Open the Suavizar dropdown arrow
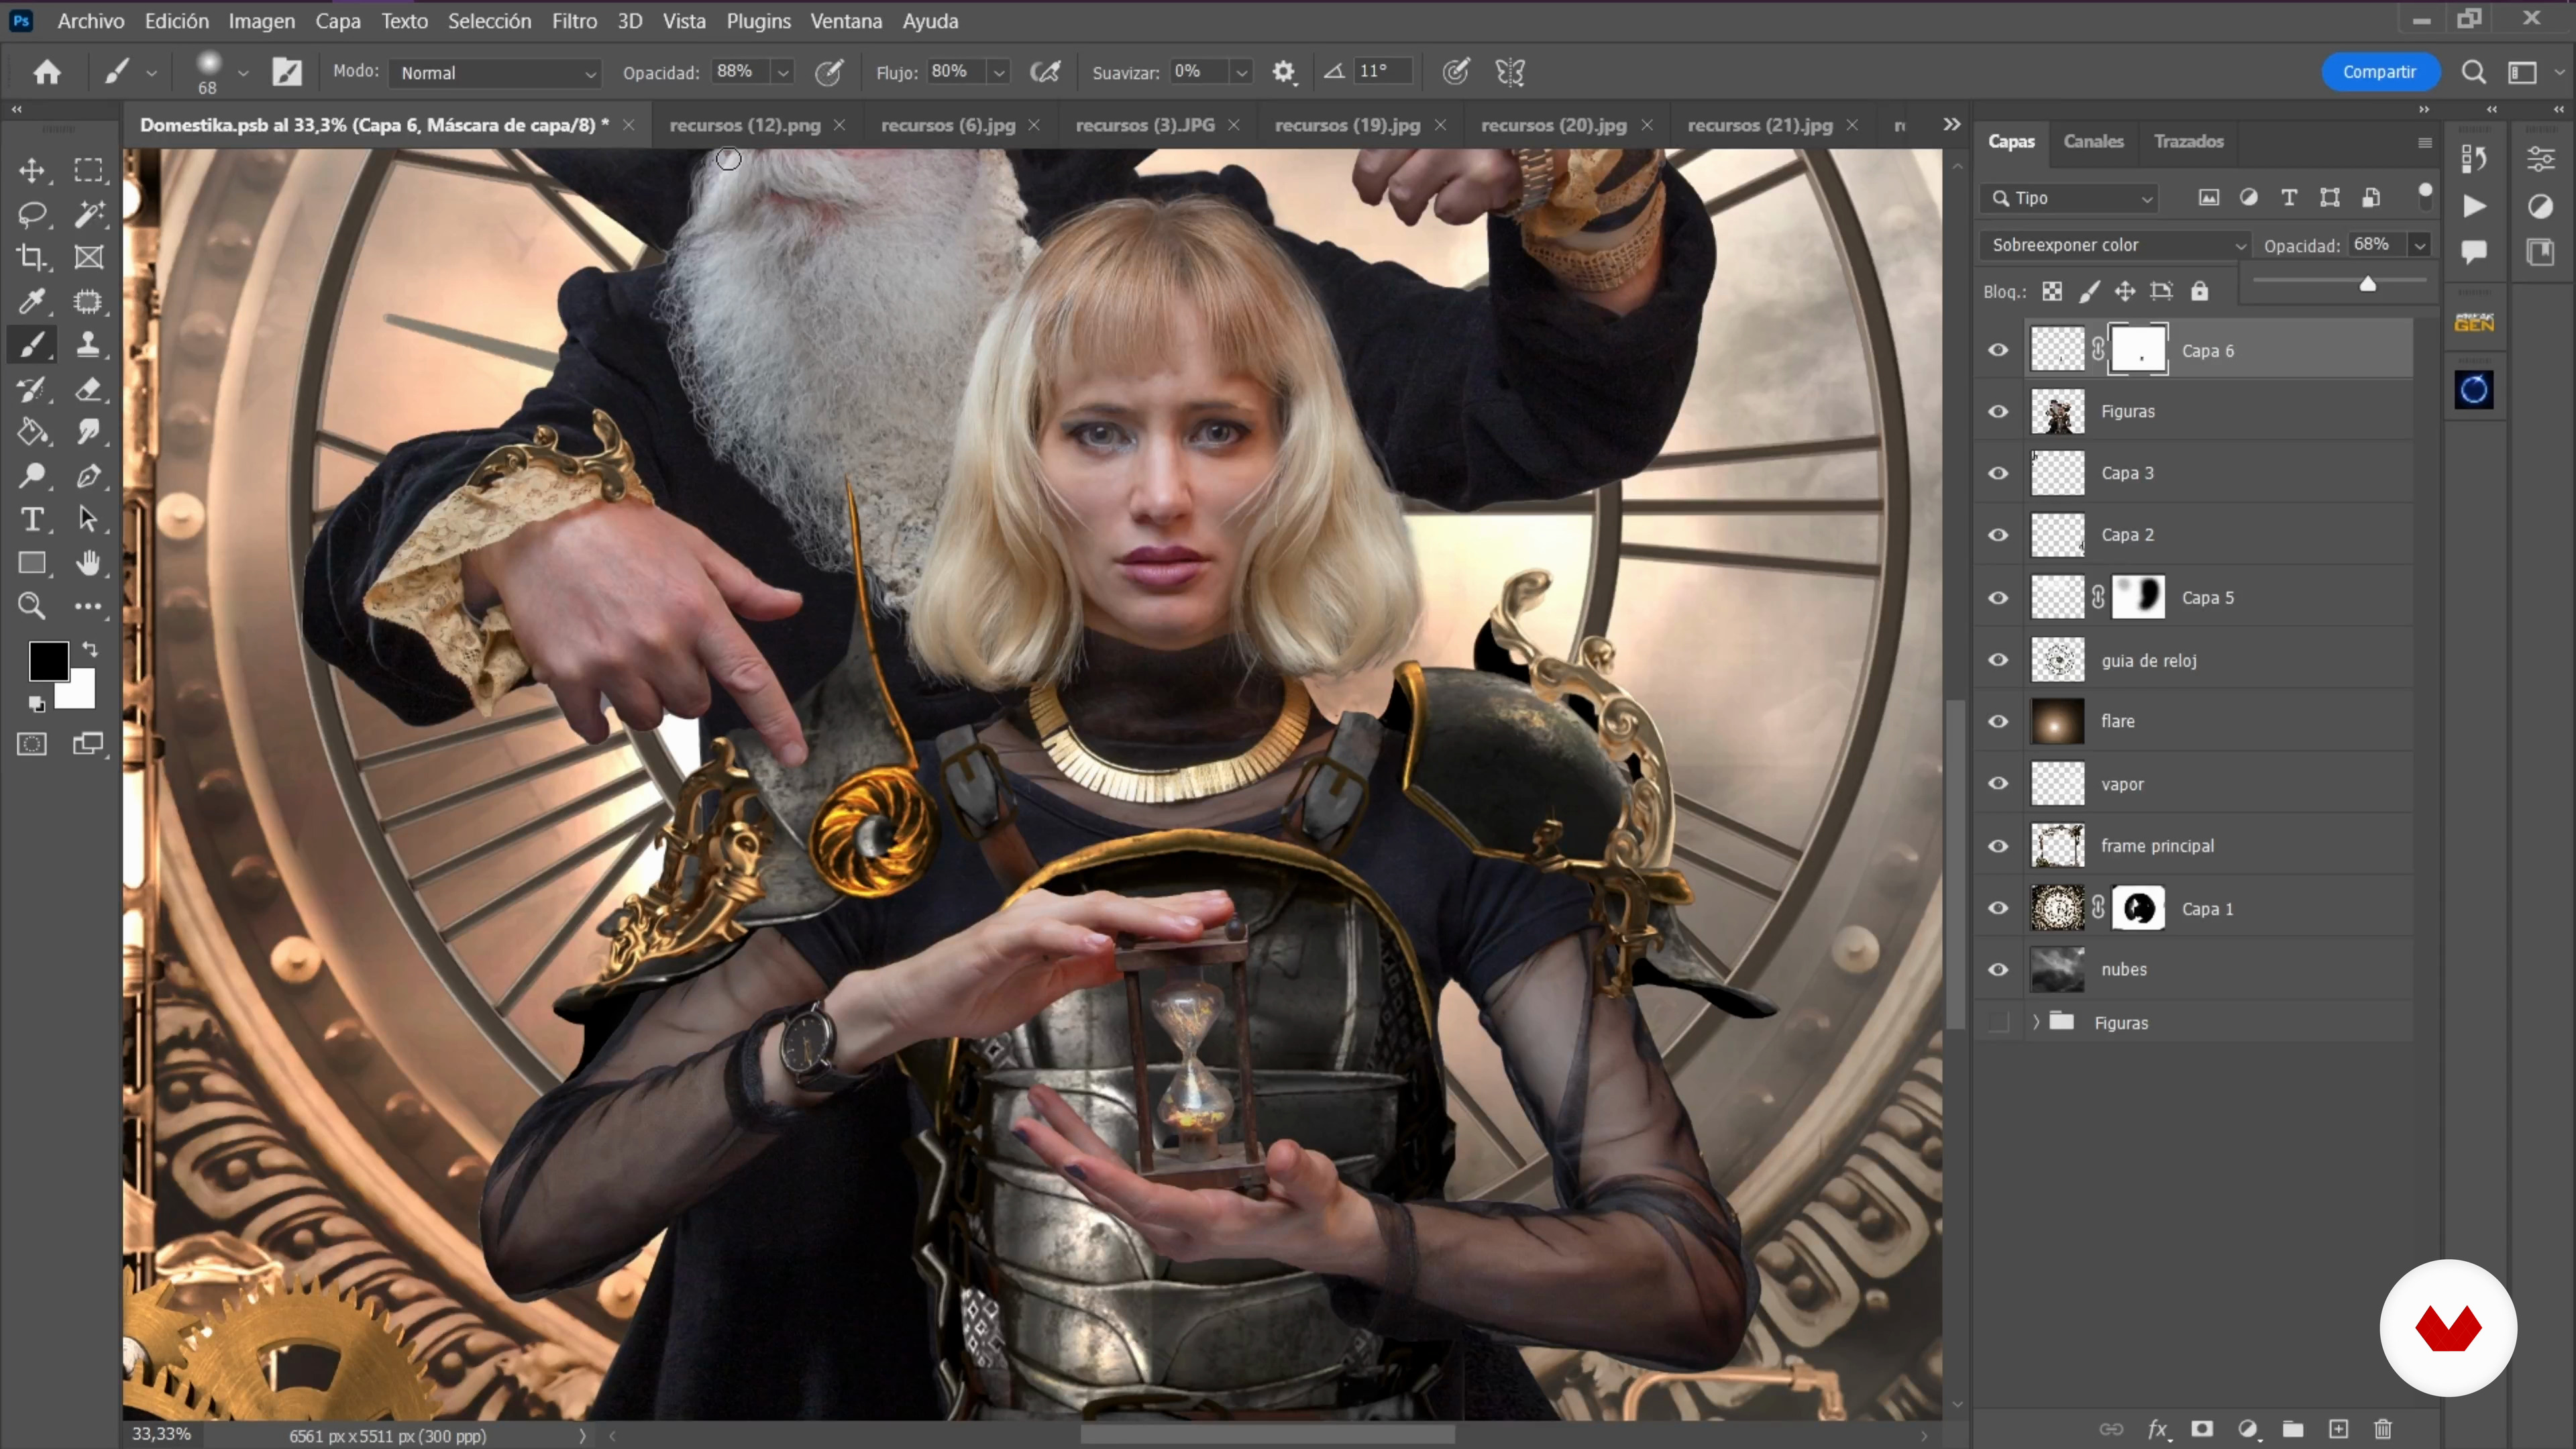This screenshot has width=2576, height=1449. pyautogui.click(x=1241, y=72)
